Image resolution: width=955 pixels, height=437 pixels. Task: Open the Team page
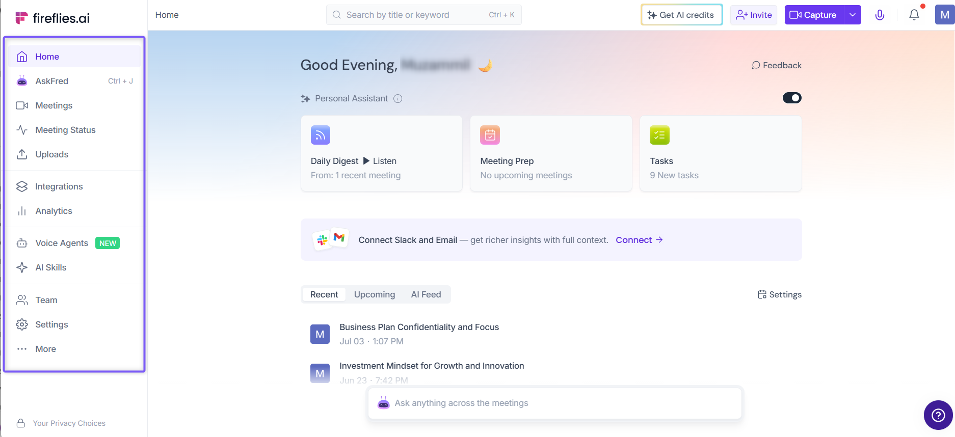(74, 300)
